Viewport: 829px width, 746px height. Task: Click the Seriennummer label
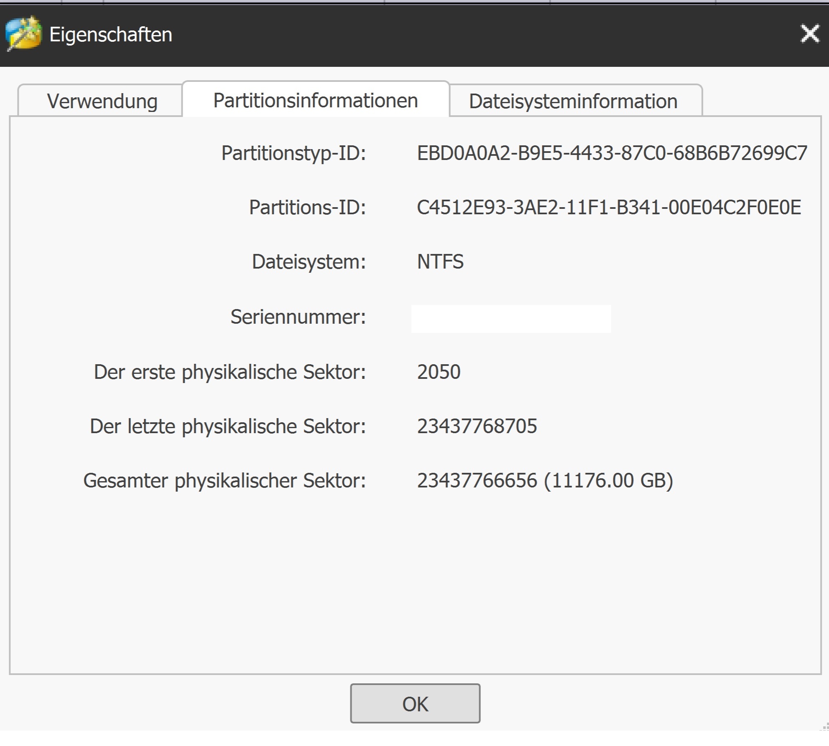pos(298,317)
